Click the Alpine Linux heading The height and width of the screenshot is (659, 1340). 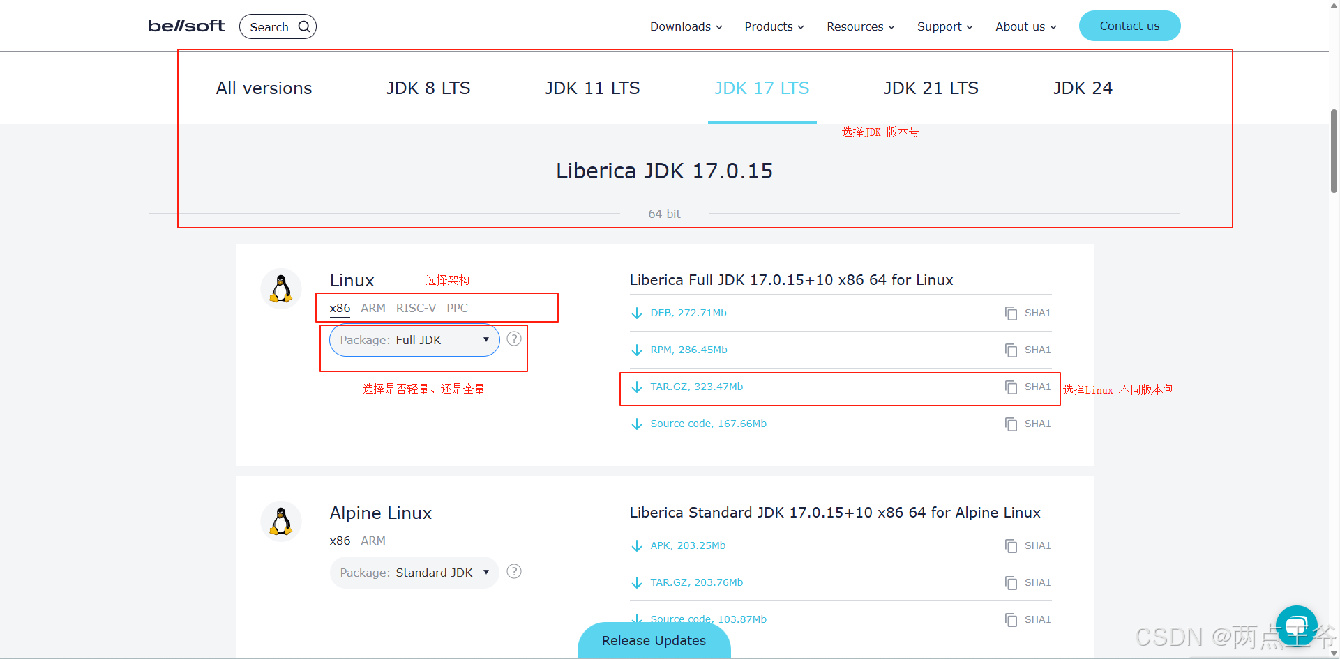380,513
